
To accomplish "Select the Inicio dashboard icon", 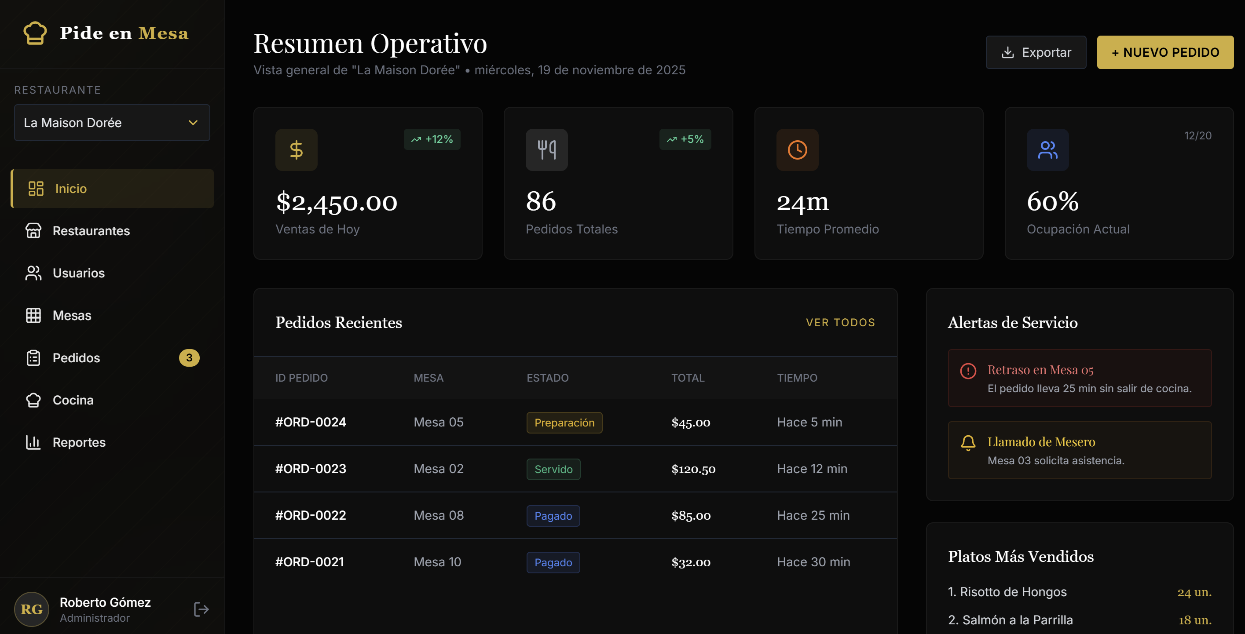I will point(34,188).
